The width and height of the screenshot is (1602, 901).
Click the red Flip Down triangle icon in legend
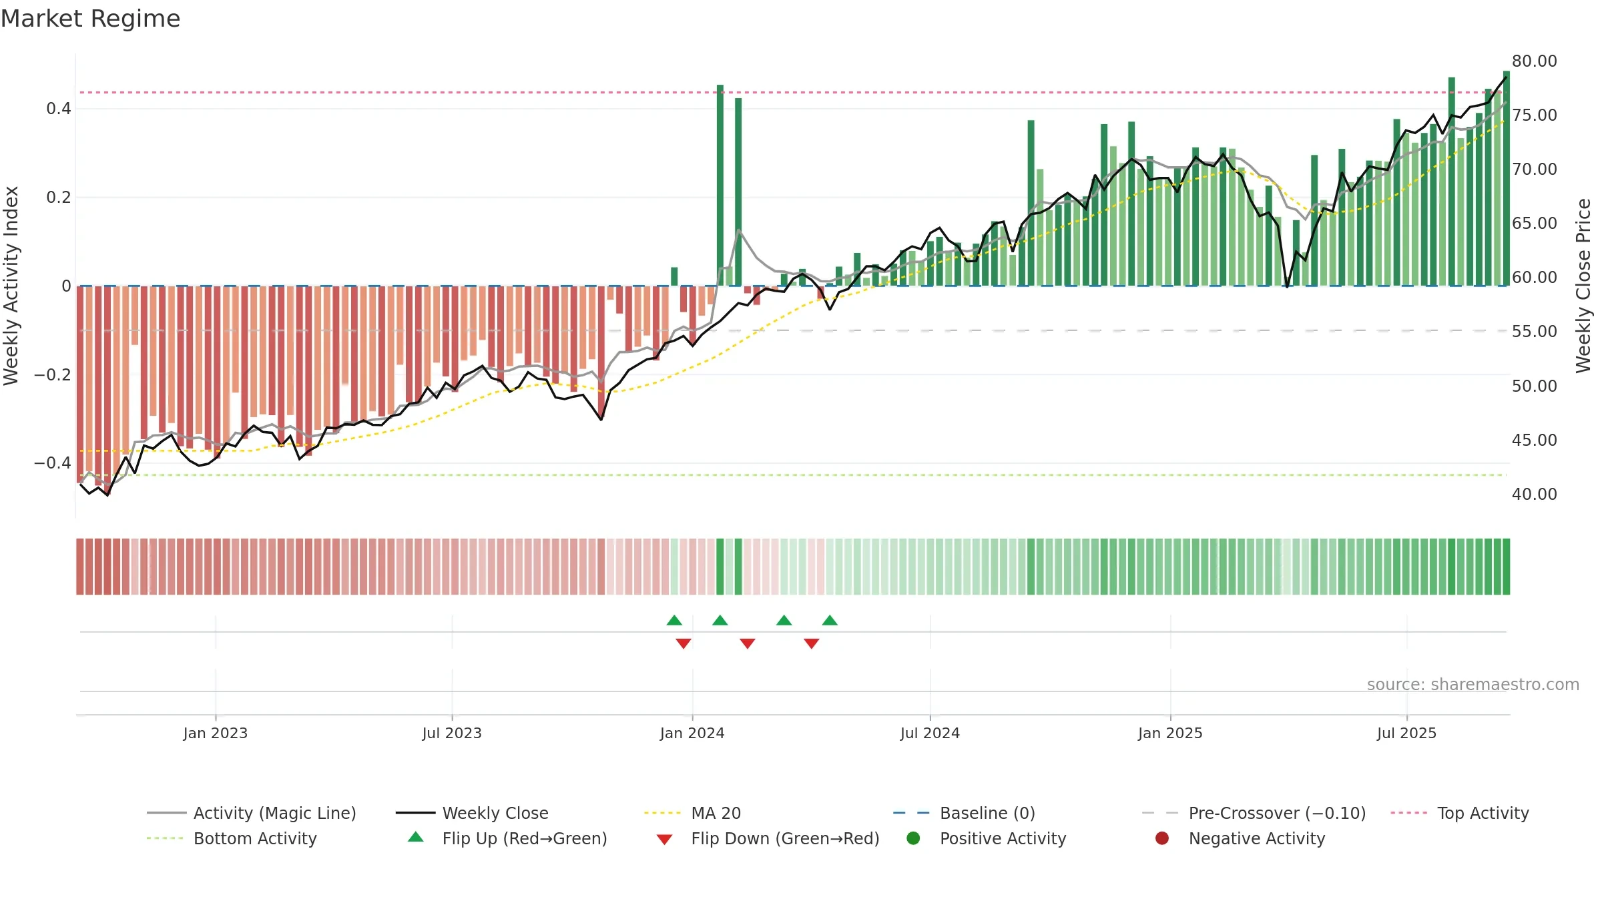click(x=664, y=840)
